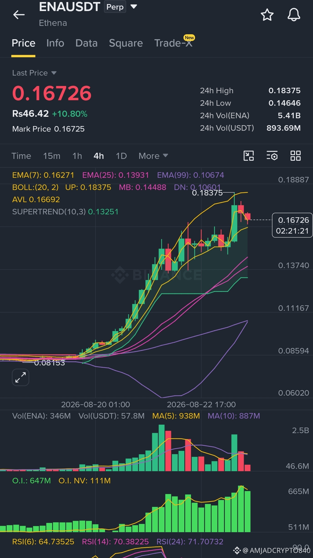
Task: Go back with the arrow icon
Action: pos(19,15)
